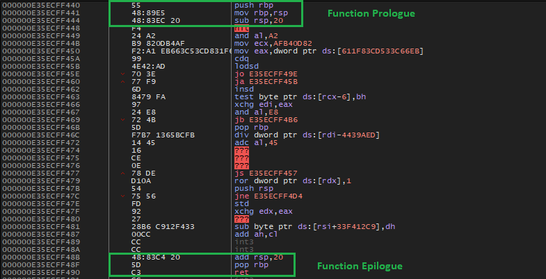Click the jump arrow beside '72 4B'
The image size is (546, 279).
click(122, 119)
